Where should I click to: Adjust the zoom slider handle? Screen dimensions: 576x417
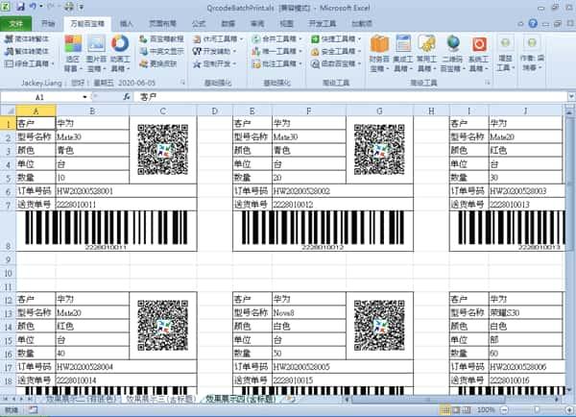537,409
